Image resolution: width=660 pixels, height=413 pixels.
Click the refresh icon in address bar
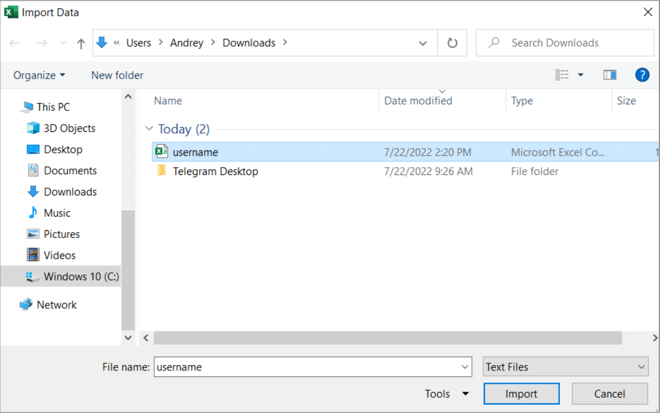[x=452, y=43]
